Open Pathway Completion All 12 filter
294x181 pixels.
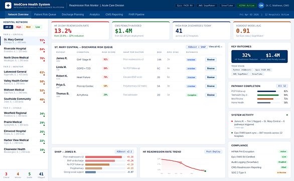coord(282,86)
